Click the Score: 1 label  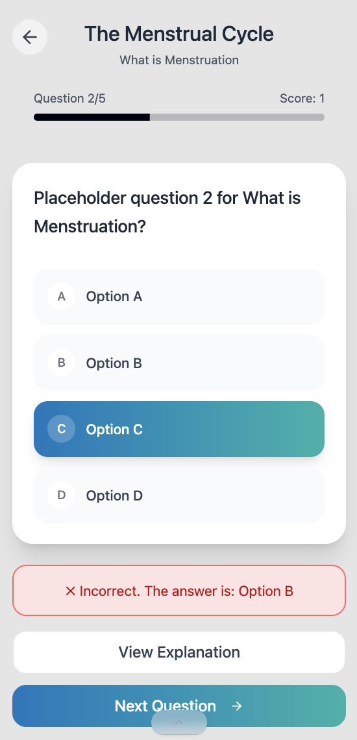pos(302,98)
